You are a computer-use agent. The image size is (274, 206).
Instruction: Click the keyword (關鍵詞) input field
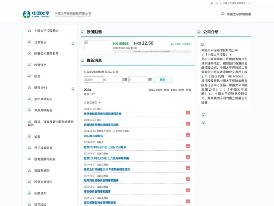[93, 80]
